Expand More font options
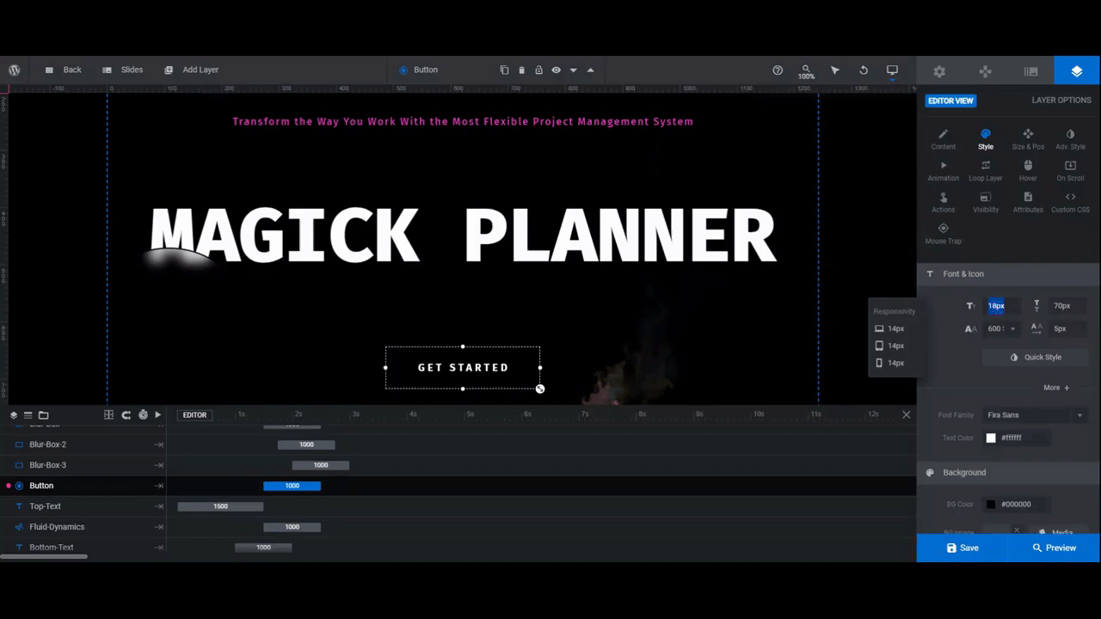 [1056, 388]
